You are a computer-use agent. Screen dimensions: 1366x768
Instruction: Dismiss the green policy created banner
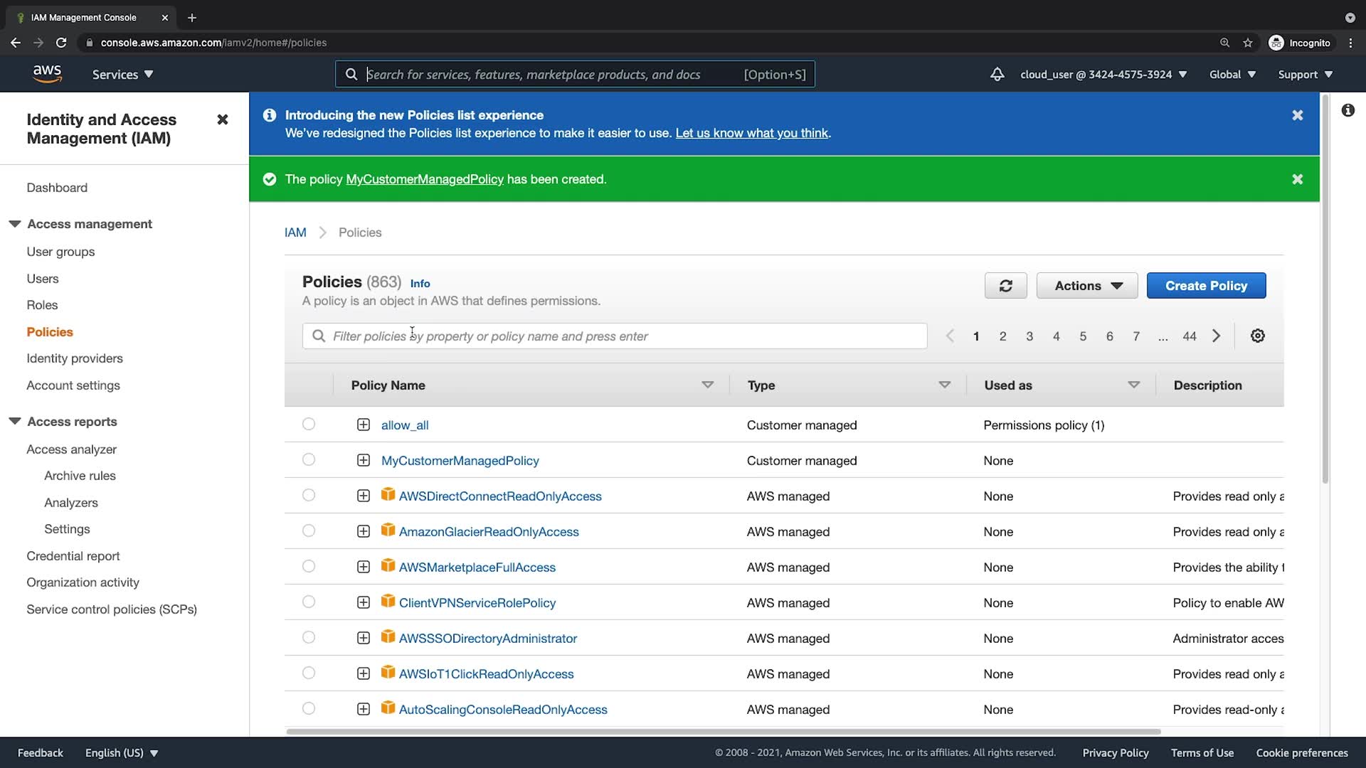pos(1297,179)
